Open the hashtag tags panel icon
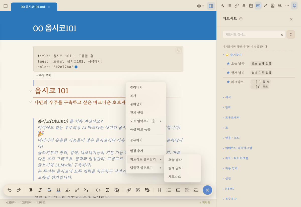The width and height of the screenshot is (301, 207). (244, 6)
